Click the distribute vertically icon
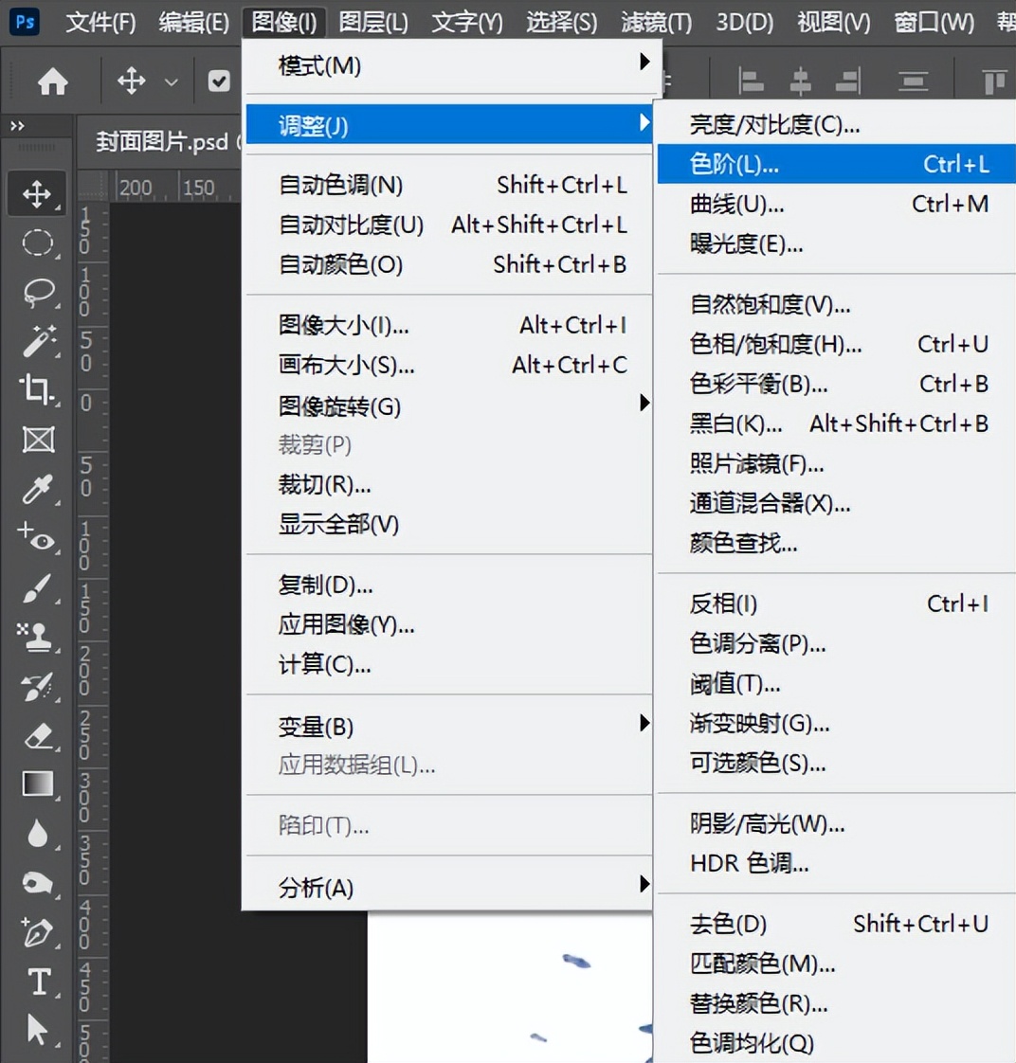1016x1063 pixels. click(913, 82)
